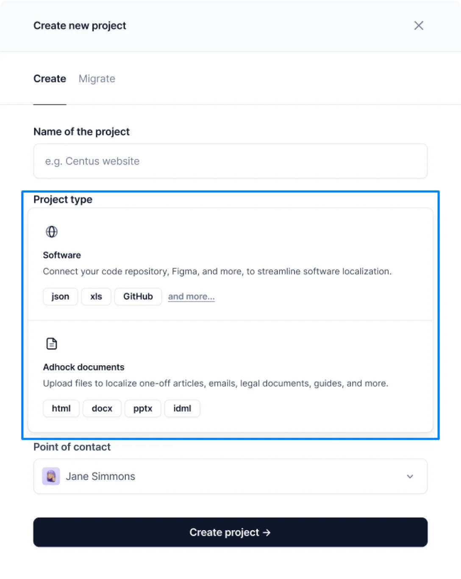This screenshot has height=579, width=461.
Task: Click the json format tag
Action: [x=60, y=296]
